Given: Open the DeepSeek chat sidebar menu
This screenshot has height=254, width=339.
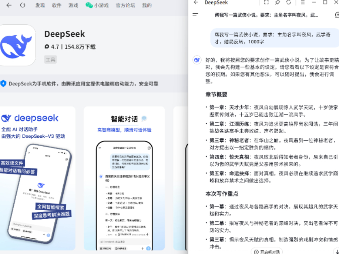Looking at the screenshot, I should (x=195, y=15).
